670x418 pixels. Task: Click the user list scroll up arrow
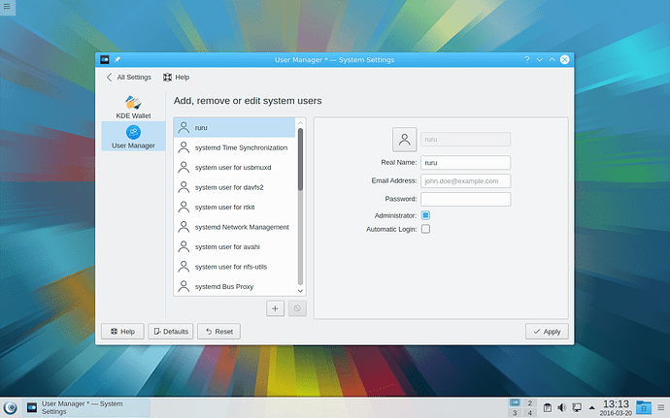[x=300, y=123]
